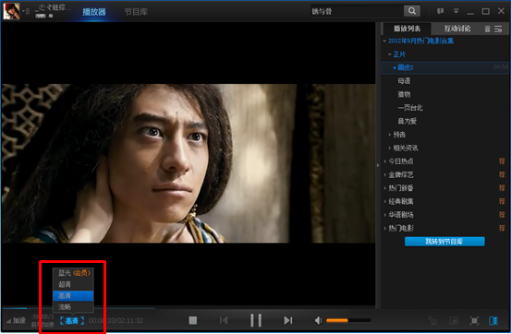This screenshot has width=511, height=334.
Task: Skip to the next video
Action: click(287, 320)
